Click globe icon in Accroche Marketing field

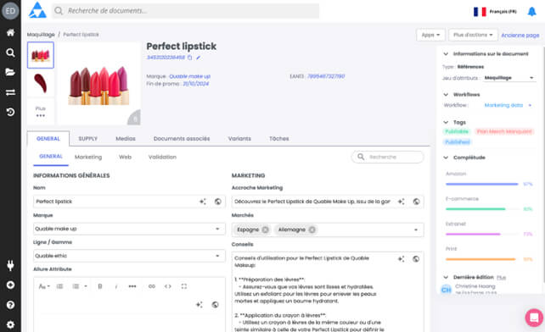pos(416,202)
